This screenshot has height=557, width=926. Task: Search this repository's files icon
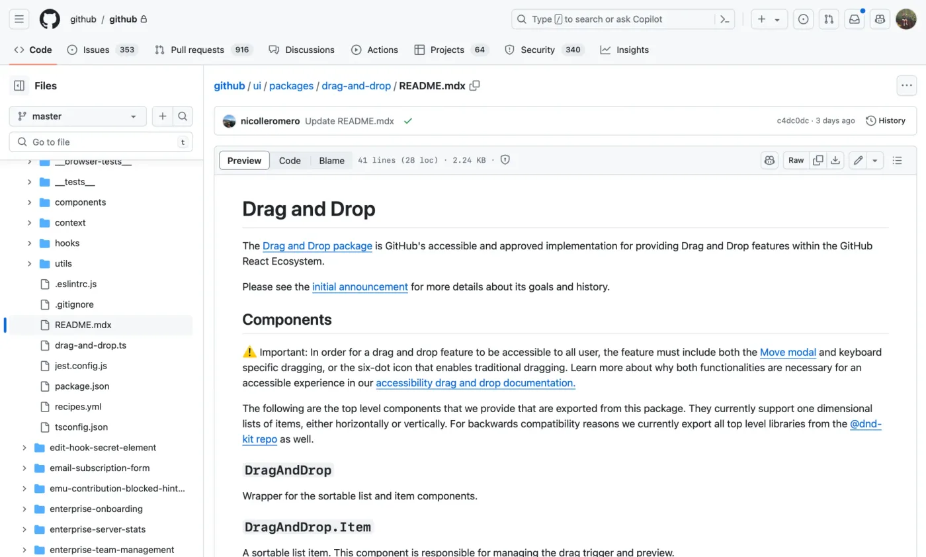tap(183, 116)
